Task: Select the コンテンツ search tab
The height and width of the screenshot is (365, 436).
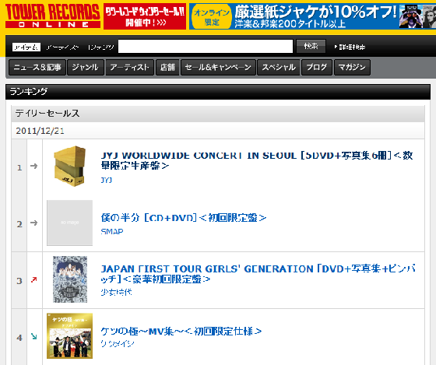Action: pos(100,47)
